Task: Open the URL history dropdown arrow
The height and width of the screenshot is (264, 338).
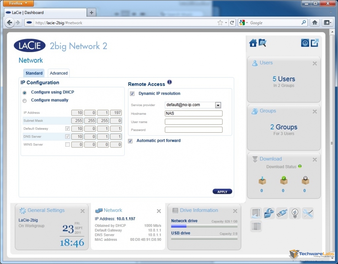Action: pos(226,23)
